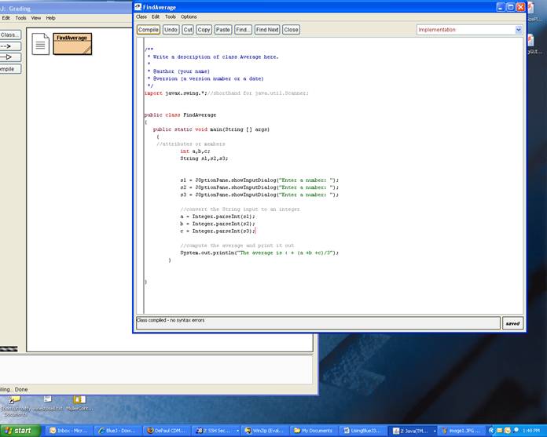Image resolution: width=547 pixels, height=437 pixels.
Task: Open the Tools menu in FindAverage editor
Action: (171, 16)
